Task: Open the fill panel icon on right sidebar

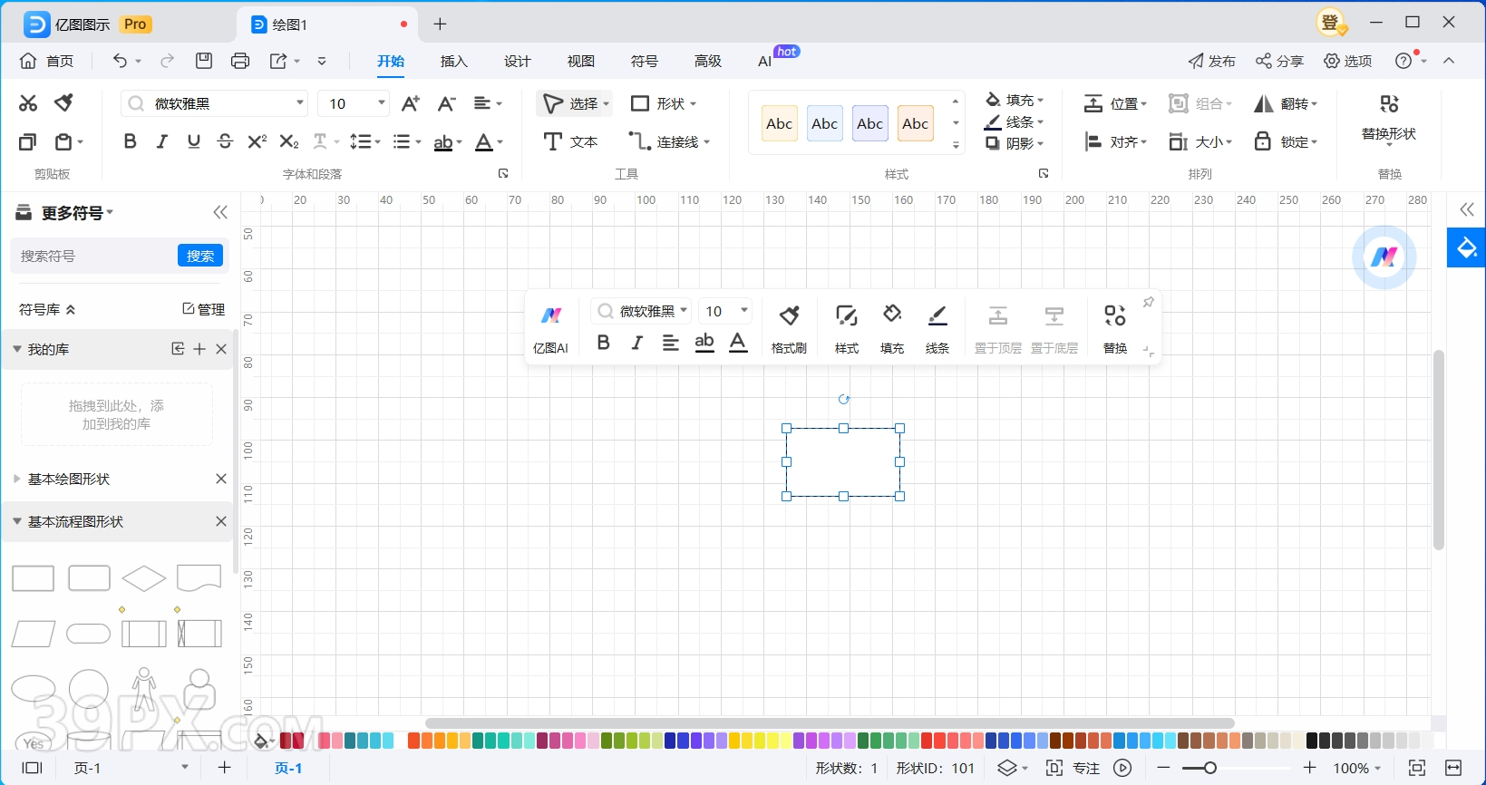Action: [1466, 247]
